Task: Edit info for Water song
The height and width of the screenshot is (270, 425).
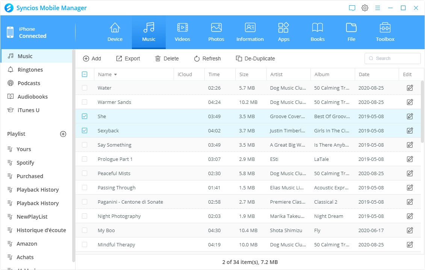Action: tap(410, 88)
